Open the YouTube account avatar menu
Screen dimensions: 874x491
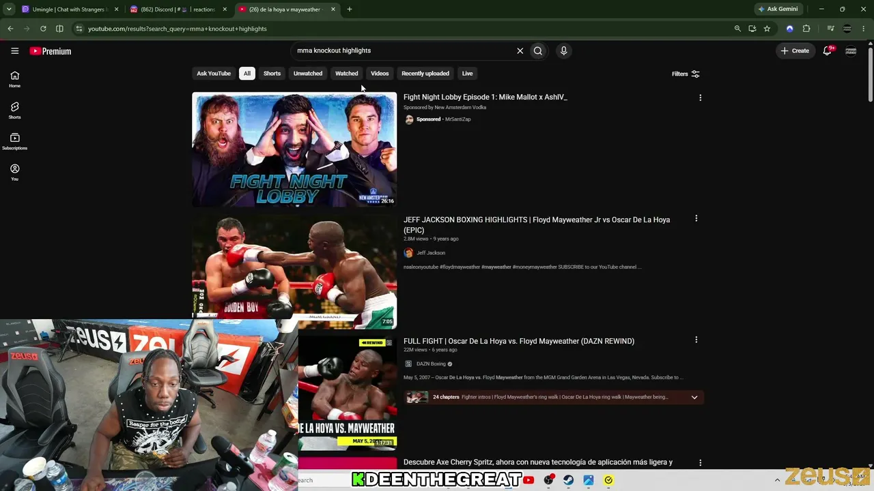[x=851, y=50]
